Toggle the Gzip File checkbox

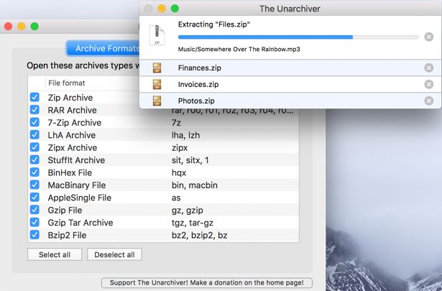tap(34, 210)
